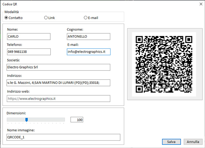Click the Nome immagine: label

pyautogui.click(x=21, y=130)
